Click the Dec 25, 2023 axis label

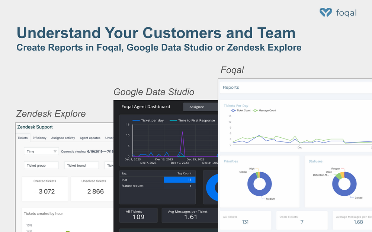click(195, 159)
